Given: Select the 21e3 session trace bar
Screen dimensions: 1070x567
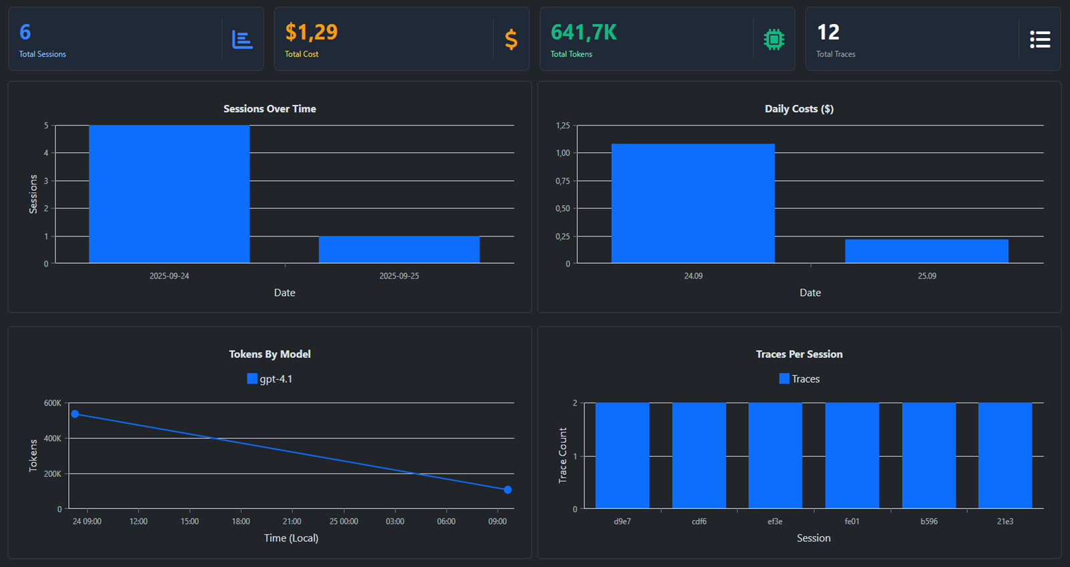Looking at the screenshot, I should tap(1004, 455).
